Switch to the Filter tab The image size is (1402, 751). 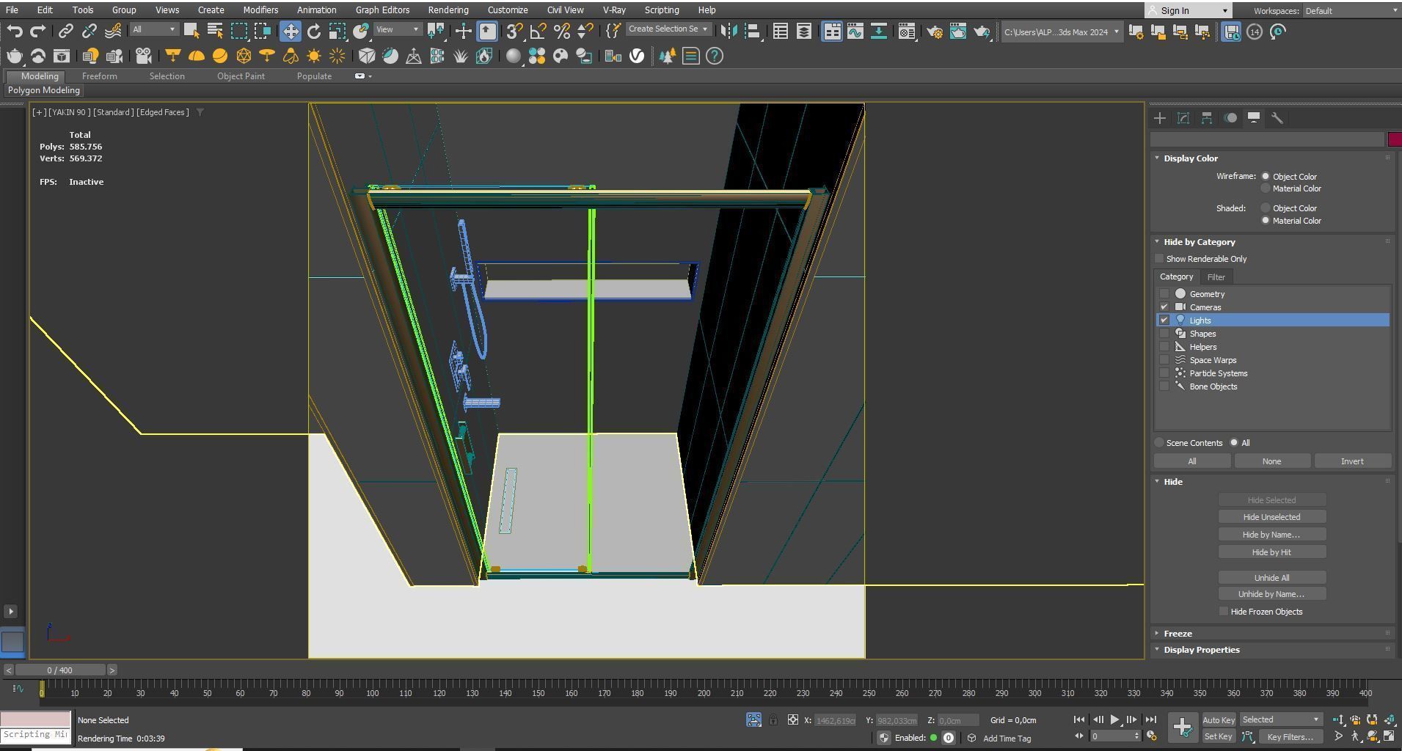(1216, 277)
